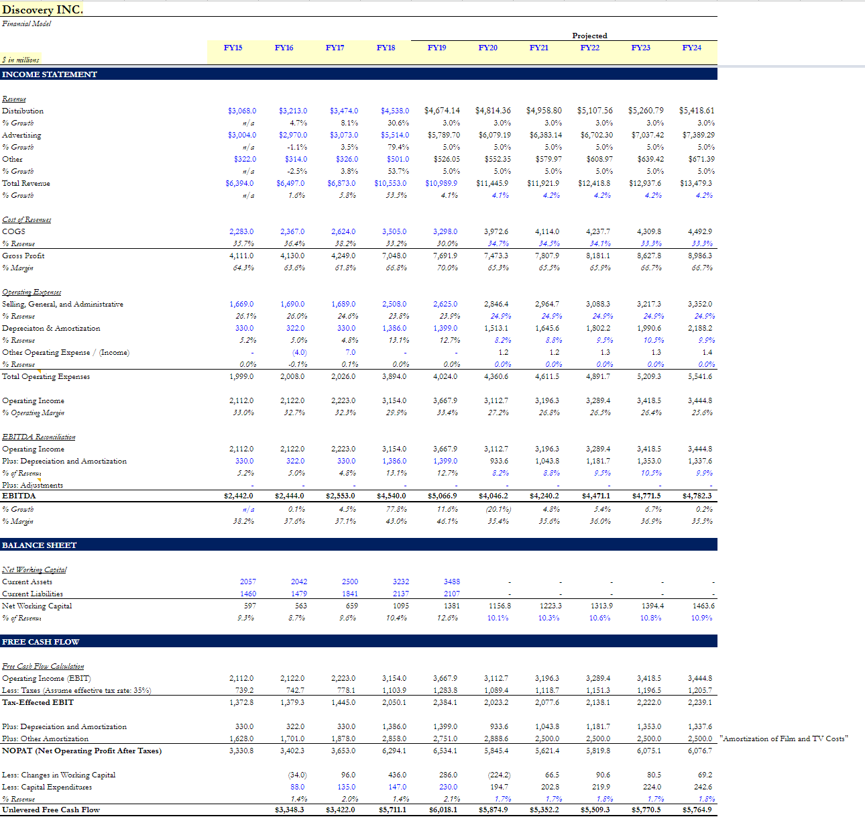Click the Projected label above FY22
Image resolution: width=865 pixels, height=823 pixels.
tap(590, 36)
